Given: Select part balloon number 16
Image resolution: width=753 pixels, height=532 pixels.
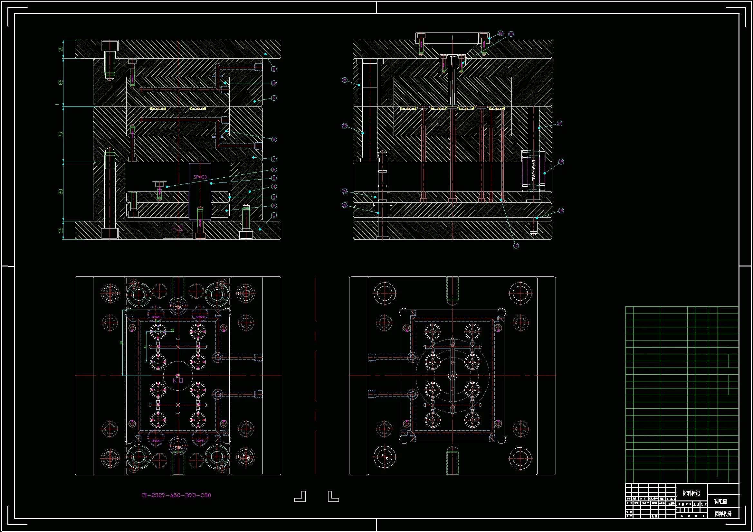Looking at the screenshot, I should click(x=561, y=210).
